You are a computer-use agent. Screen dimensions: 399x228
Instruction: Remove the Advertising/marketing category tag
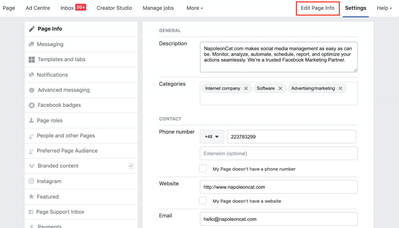pos(340,88)
